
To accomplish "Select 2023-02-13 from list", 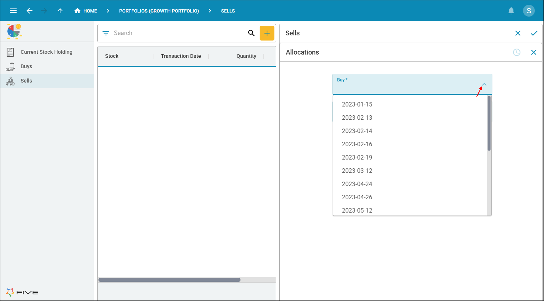I will coord(410,118).
